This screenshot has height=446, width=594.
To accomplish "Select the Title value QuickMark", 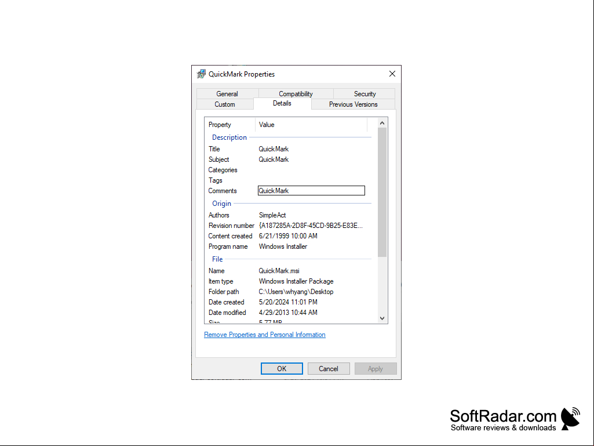I will (274, 149).
